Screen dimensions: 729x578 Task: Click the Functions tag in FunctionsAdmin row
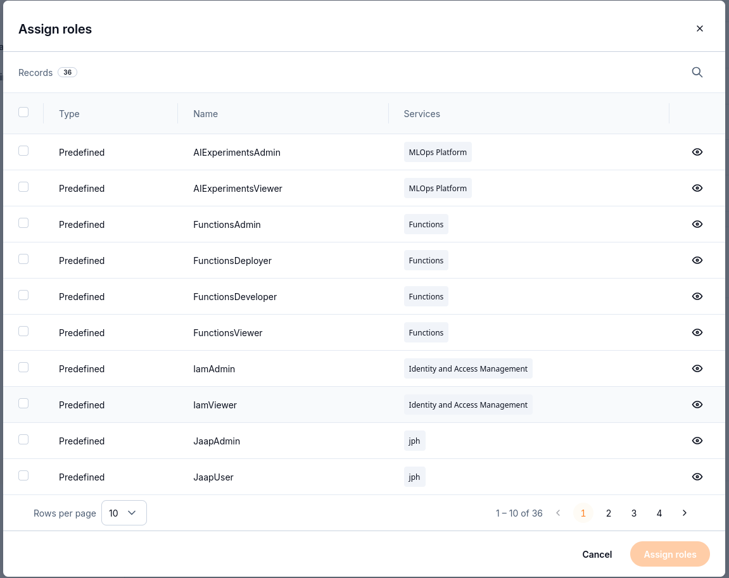pyautogui.click(x=426, y=224)
